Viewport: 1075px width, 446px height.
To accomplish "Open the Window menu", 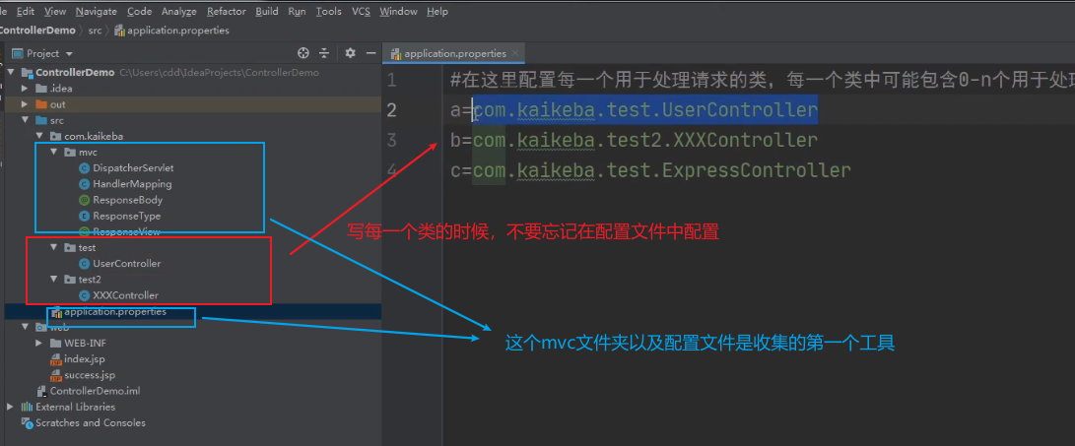I will click(x=398, y=12).
